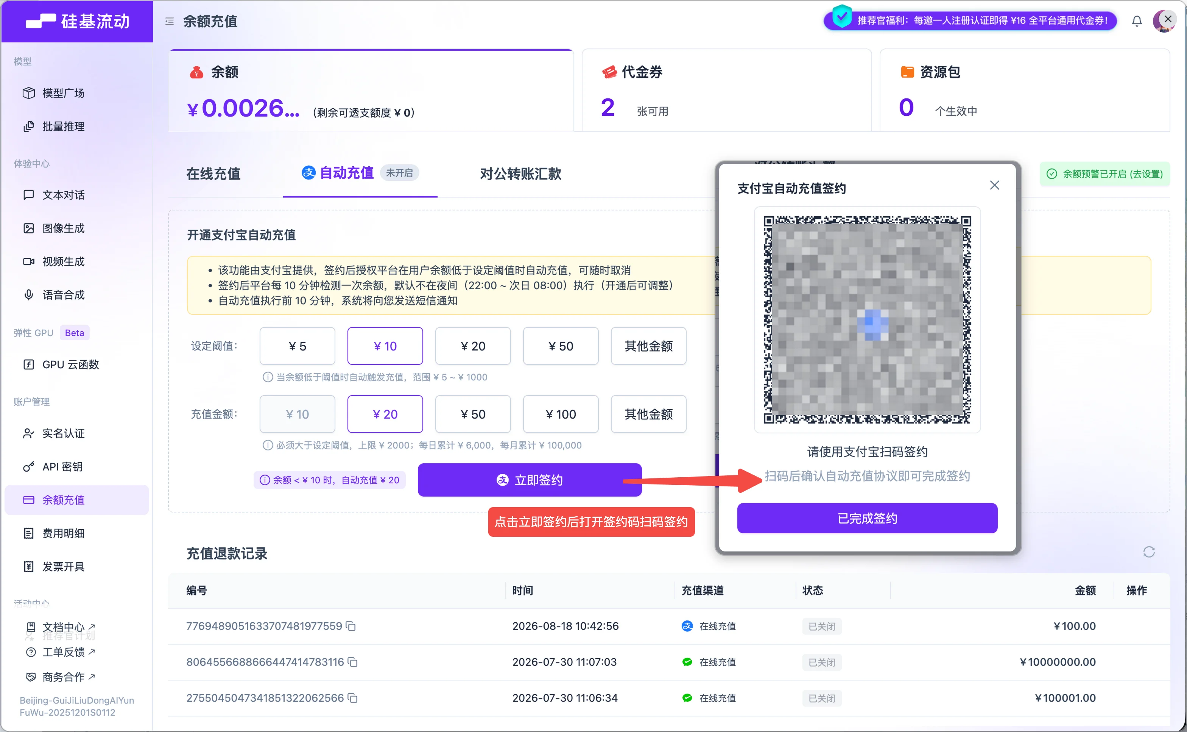Image resolution: width=1187 pixels, height=732 pixels.
Task: Click the info icon beside 必须大于设定阈值
Action: 267,445
